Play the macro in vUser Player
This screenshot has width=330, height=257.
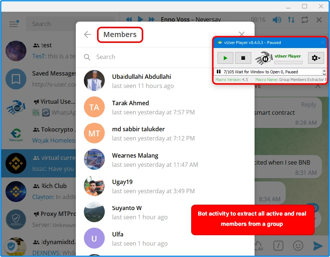[x=225, y=58]
